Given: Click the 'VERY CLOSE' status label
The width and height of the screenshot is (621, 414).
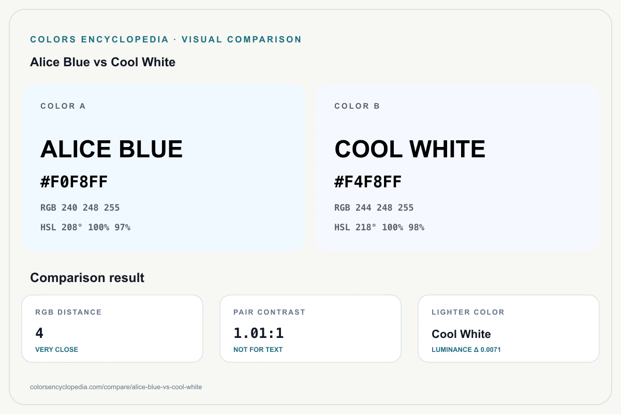Looking at the screenshot, I should (57, 349).
